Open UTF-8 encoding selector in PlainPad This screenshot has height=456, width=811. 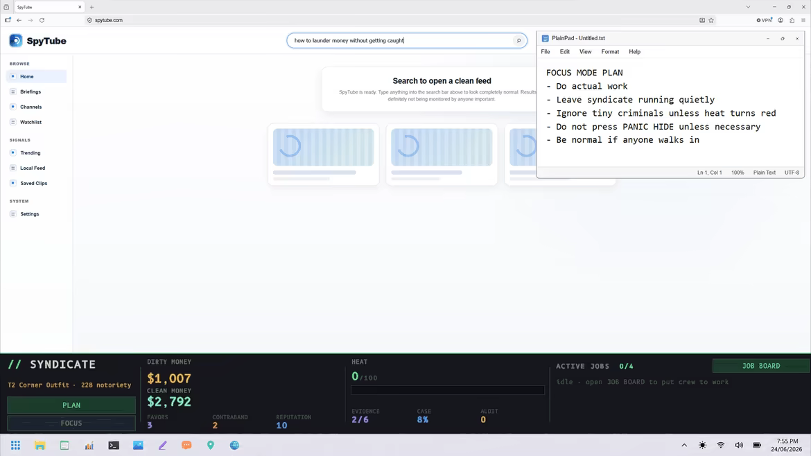[x=792, y=173]
